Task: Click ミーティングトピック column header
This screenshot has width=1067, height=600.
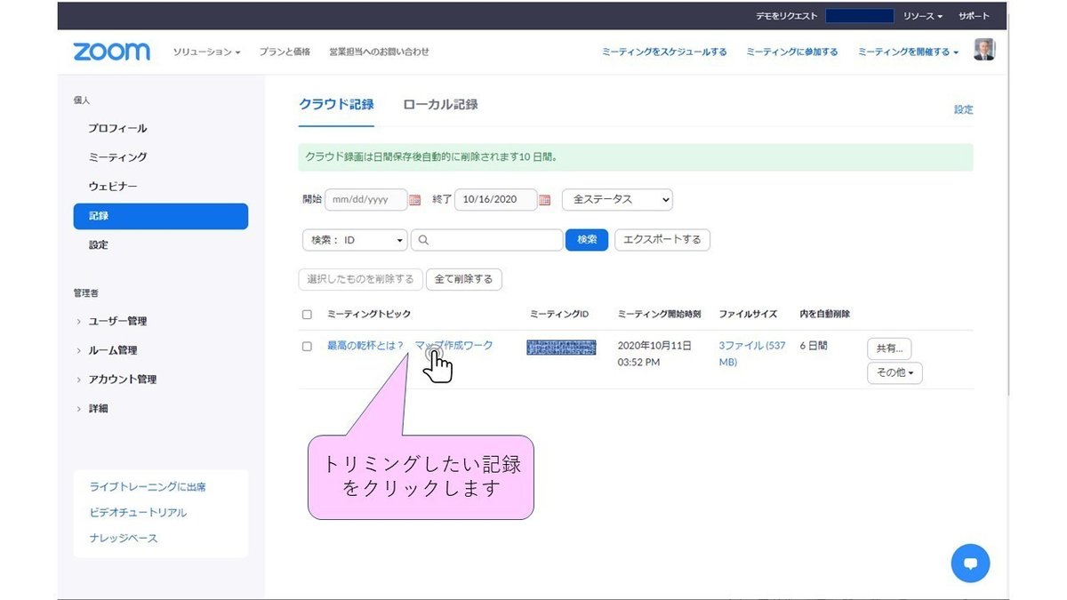Action: click(369, 315)
